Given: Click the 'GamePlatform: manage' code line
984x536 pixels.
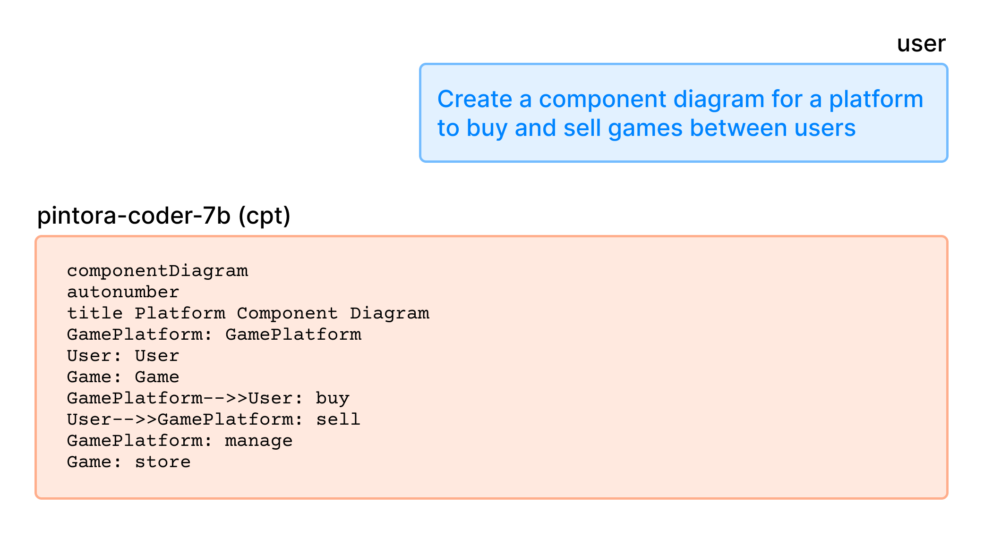Looking at the screenshot, I should pyautogui.click(x=180, y=441).
